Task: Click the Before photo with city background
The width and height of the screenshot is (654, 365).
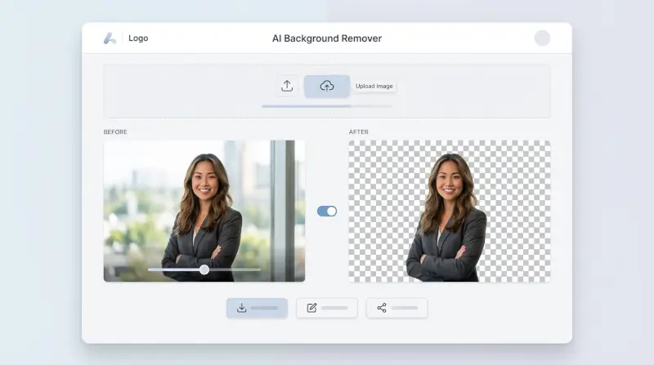Action: point(204,211)
